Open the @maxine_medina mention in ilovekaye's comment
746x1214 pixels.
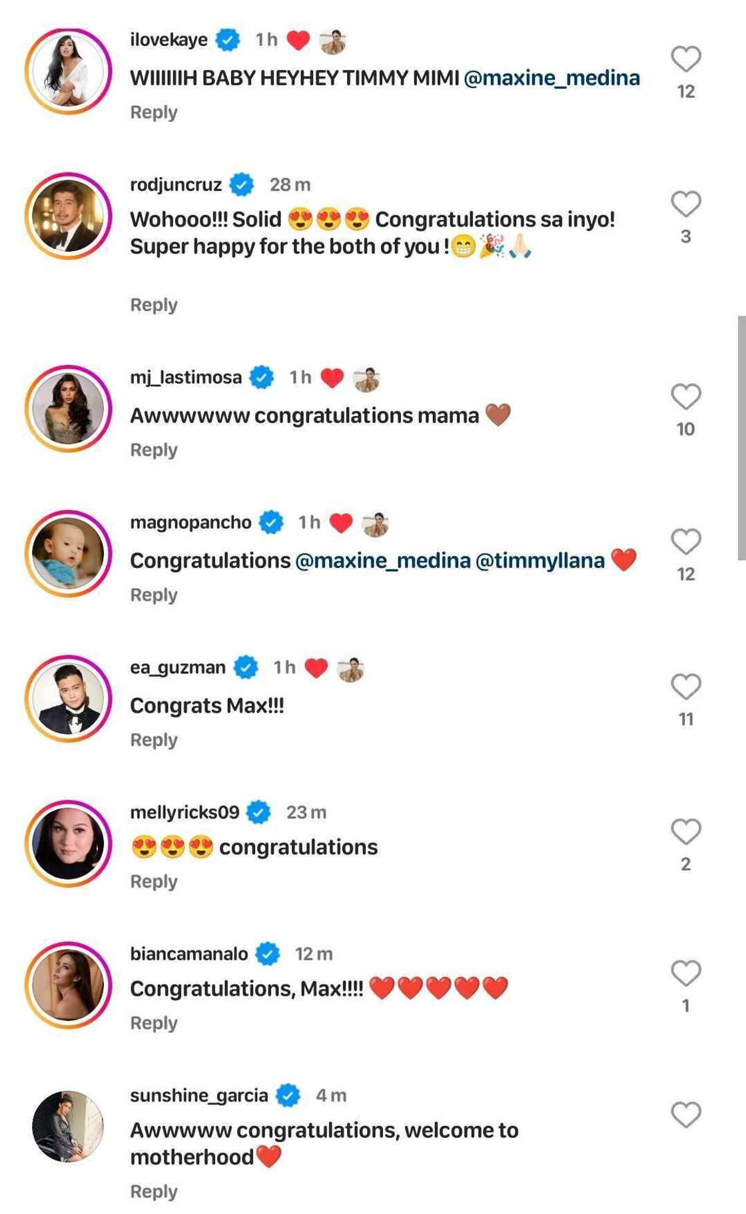tap(552, 78)
